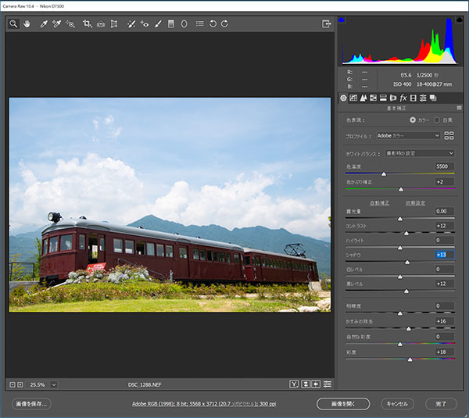Switch to the Lens Corrections panel tab
Viewport: 469px width, 418px height.
pos(393,98)
